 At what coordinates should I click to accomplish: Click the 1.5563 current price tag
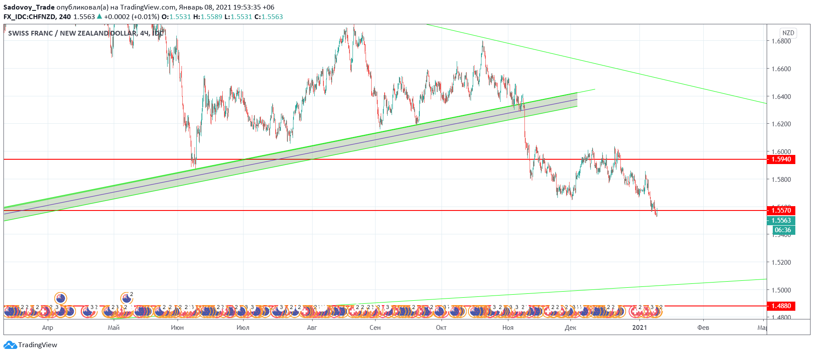point(781,220)
